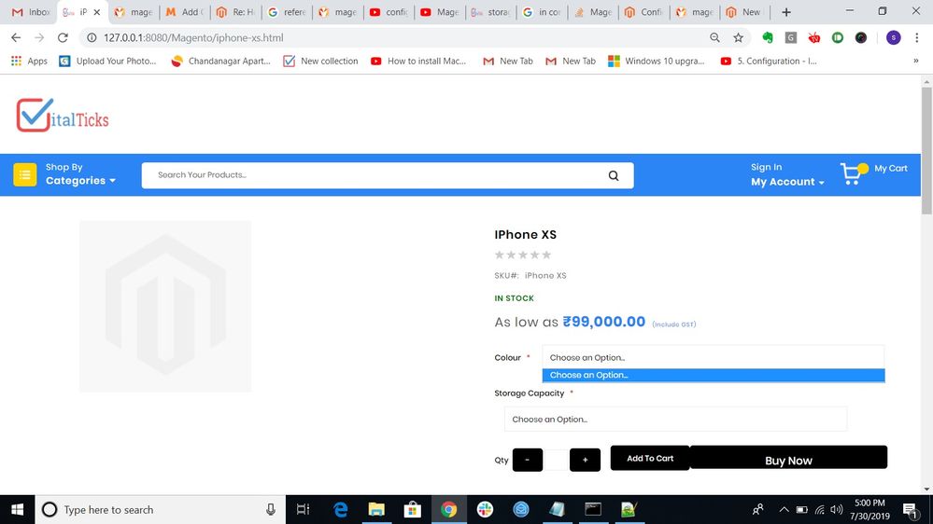Click the VitalTicks logo
Image resolution: width=933 pixels, height=524 pixels.
(x=63, y=116)
